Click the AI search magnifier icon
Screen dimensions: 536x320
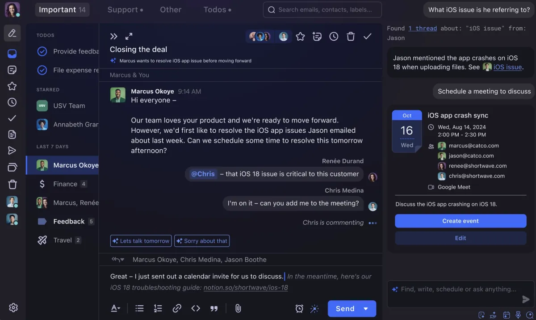point(530,315)
